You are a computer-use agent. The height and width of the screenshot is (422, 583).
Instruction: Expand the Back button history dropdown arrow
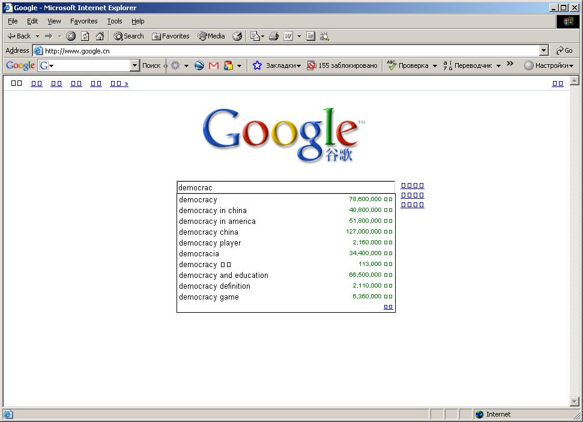pyautogui.click(x=37, y=36)
